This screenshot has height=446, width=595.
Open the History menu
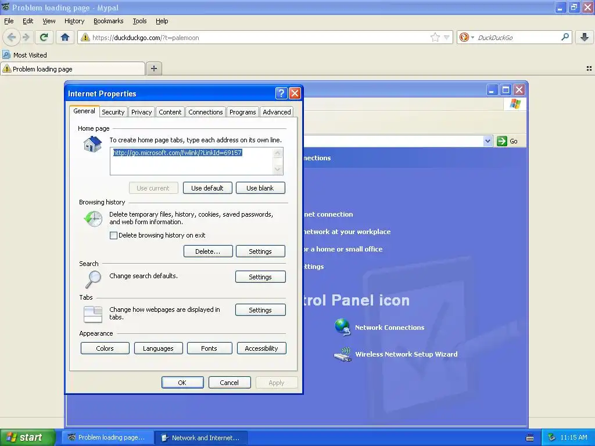click(x=74, y=21)
